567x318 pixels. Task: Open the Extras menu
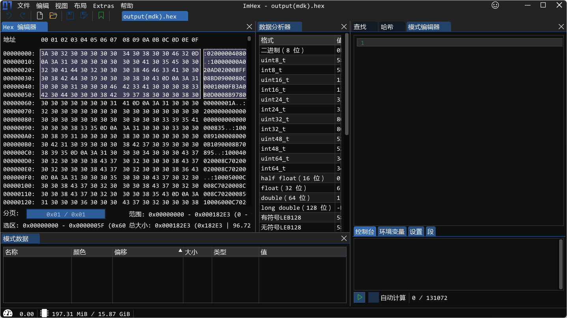tap(104, 6)
